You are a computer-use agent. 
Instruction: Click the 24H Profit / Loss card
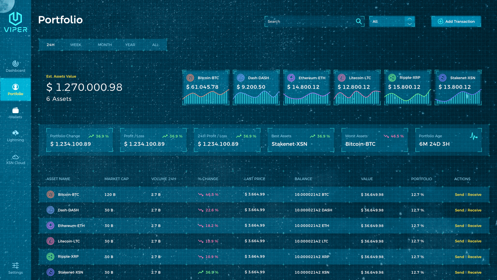click(x=227, y=140)
